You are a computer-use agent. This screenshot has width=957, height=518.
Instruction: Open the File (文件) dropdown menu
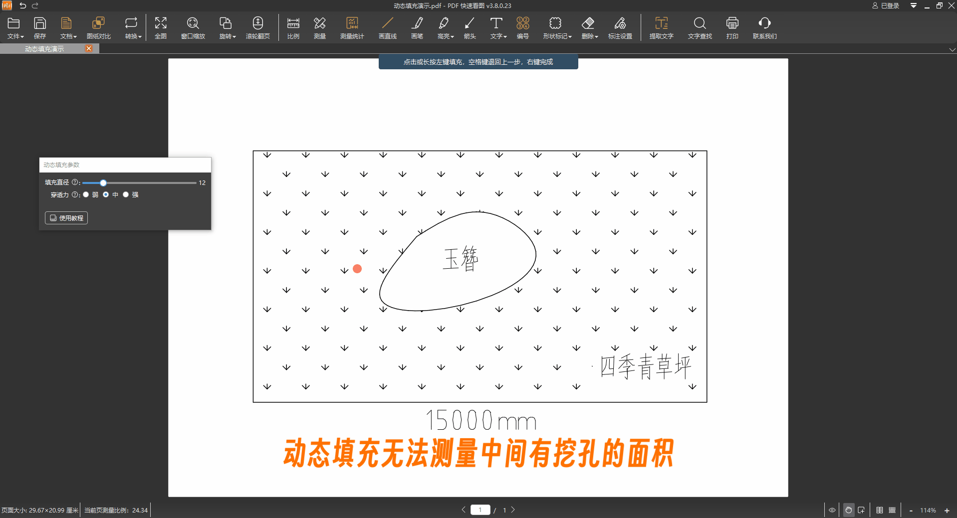tap(15, 28)
